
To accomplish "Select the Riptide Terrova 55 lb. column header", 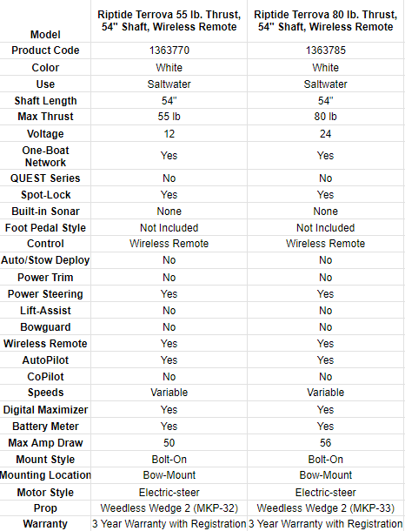I will point(169,21).
